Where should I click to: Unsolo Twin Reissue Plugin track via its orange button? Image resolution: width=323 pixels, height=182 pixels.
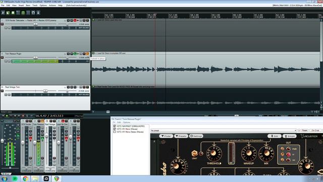coord(87,54)
